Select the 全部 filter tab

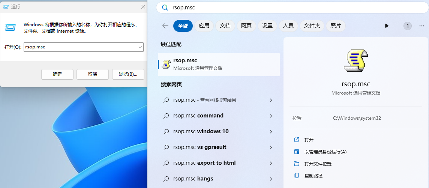pos(183,26)
